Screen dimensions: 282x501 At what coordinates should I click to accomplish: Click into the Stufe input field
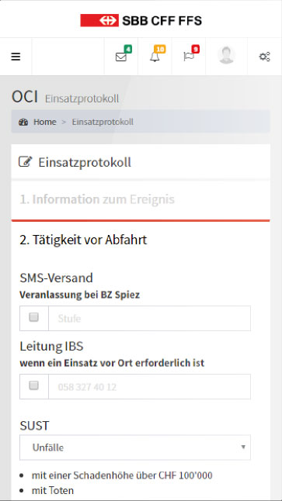point(149,318)
